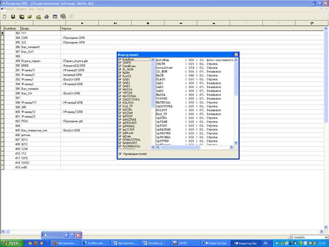Screen dimensions: 329x247
Task: Open the Файл menu
Action: (x=10, y=9)
